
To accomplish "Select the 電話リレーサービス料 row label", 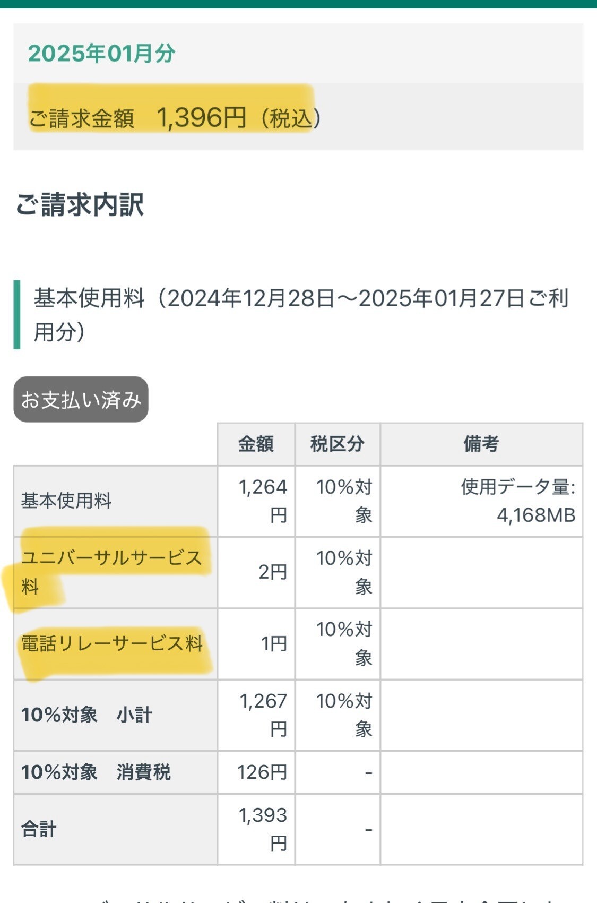I will [x=112, y=643].
